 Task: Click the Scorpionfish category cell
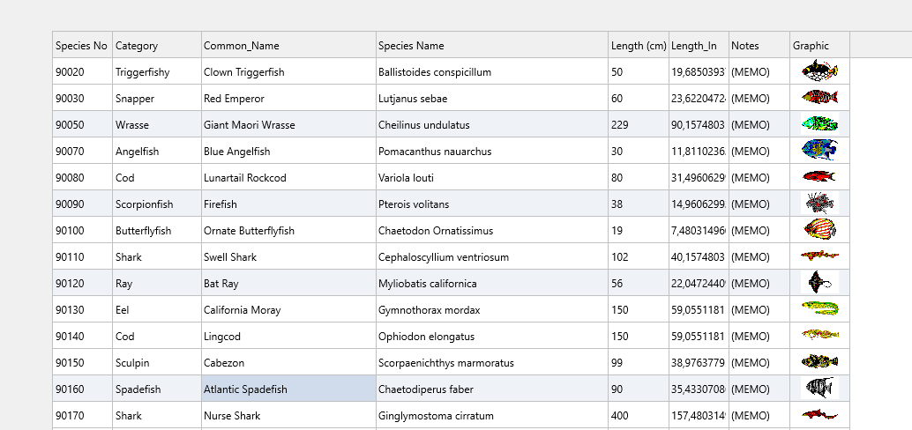tap(156, 204)
